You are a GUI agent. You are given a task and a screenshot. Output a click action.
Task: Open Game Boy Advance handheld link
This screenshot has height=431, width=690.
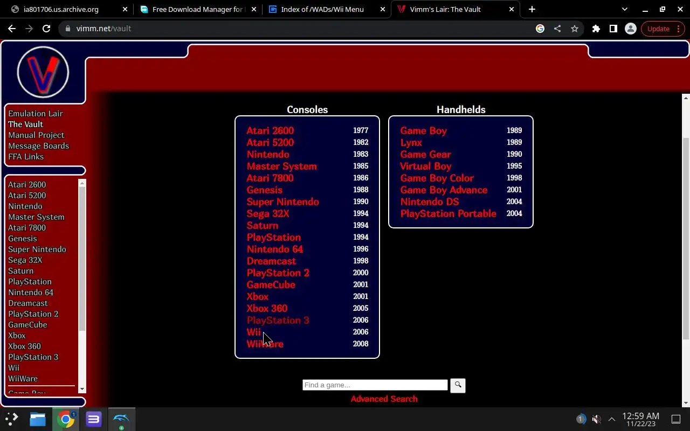444,190
